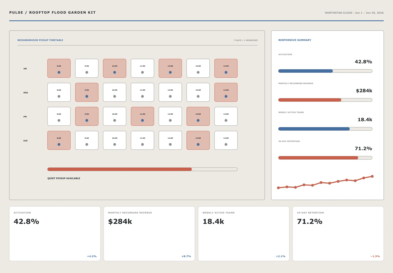
Task: Select the PM row 14:00 slot
Action: 226,116
